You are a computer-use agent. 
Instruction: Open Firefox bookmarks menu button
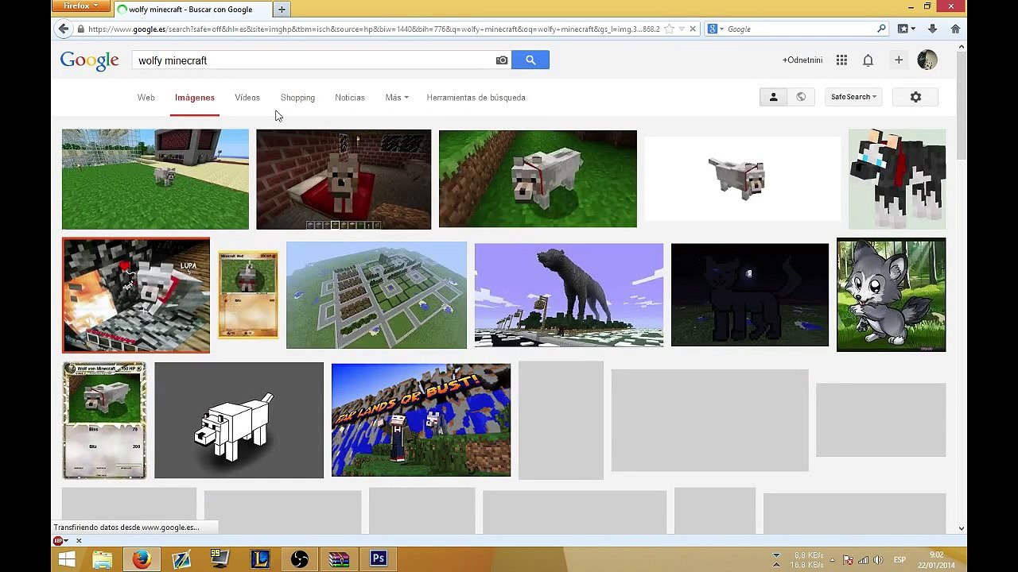click(x=907, y=29)
